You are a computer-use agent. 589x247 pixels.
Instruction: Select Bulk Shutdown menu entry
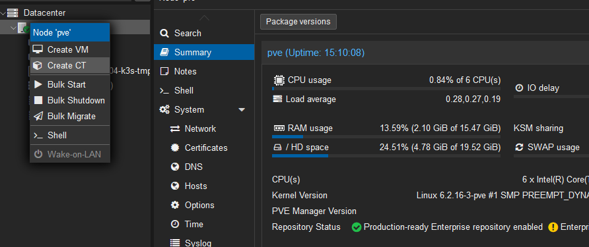[x=70, y=101]
